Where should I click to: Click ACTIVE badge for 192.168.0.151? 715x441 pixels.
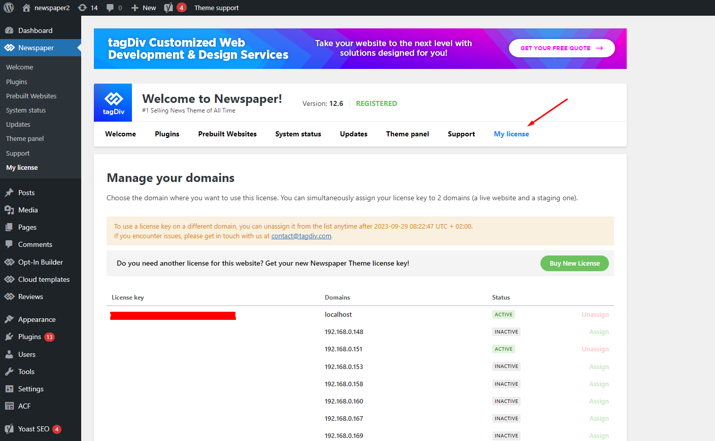(503, 349)
